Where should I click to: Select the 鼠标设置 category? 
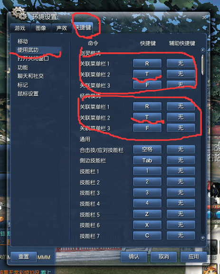click(28, 94)
